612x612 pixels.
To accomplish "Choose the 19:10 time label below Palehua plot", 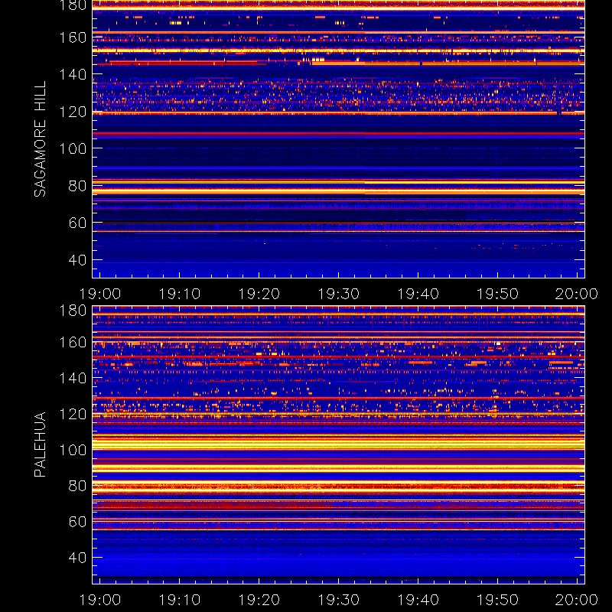I will click(x=180, y=600).
